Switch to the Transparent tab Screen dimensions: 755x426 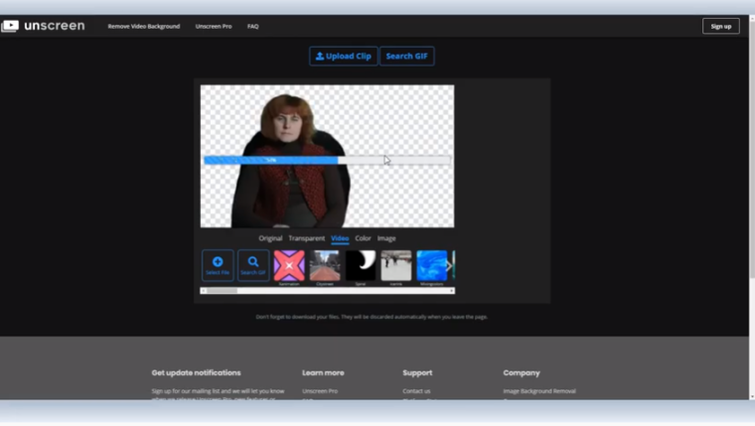[307, 238]
